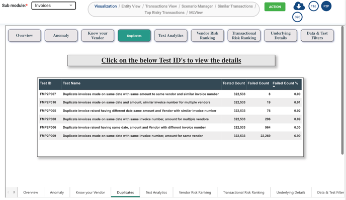Sort by Test ID column header
The height and width of the screenshot is (200, 346).
[46, 83]
